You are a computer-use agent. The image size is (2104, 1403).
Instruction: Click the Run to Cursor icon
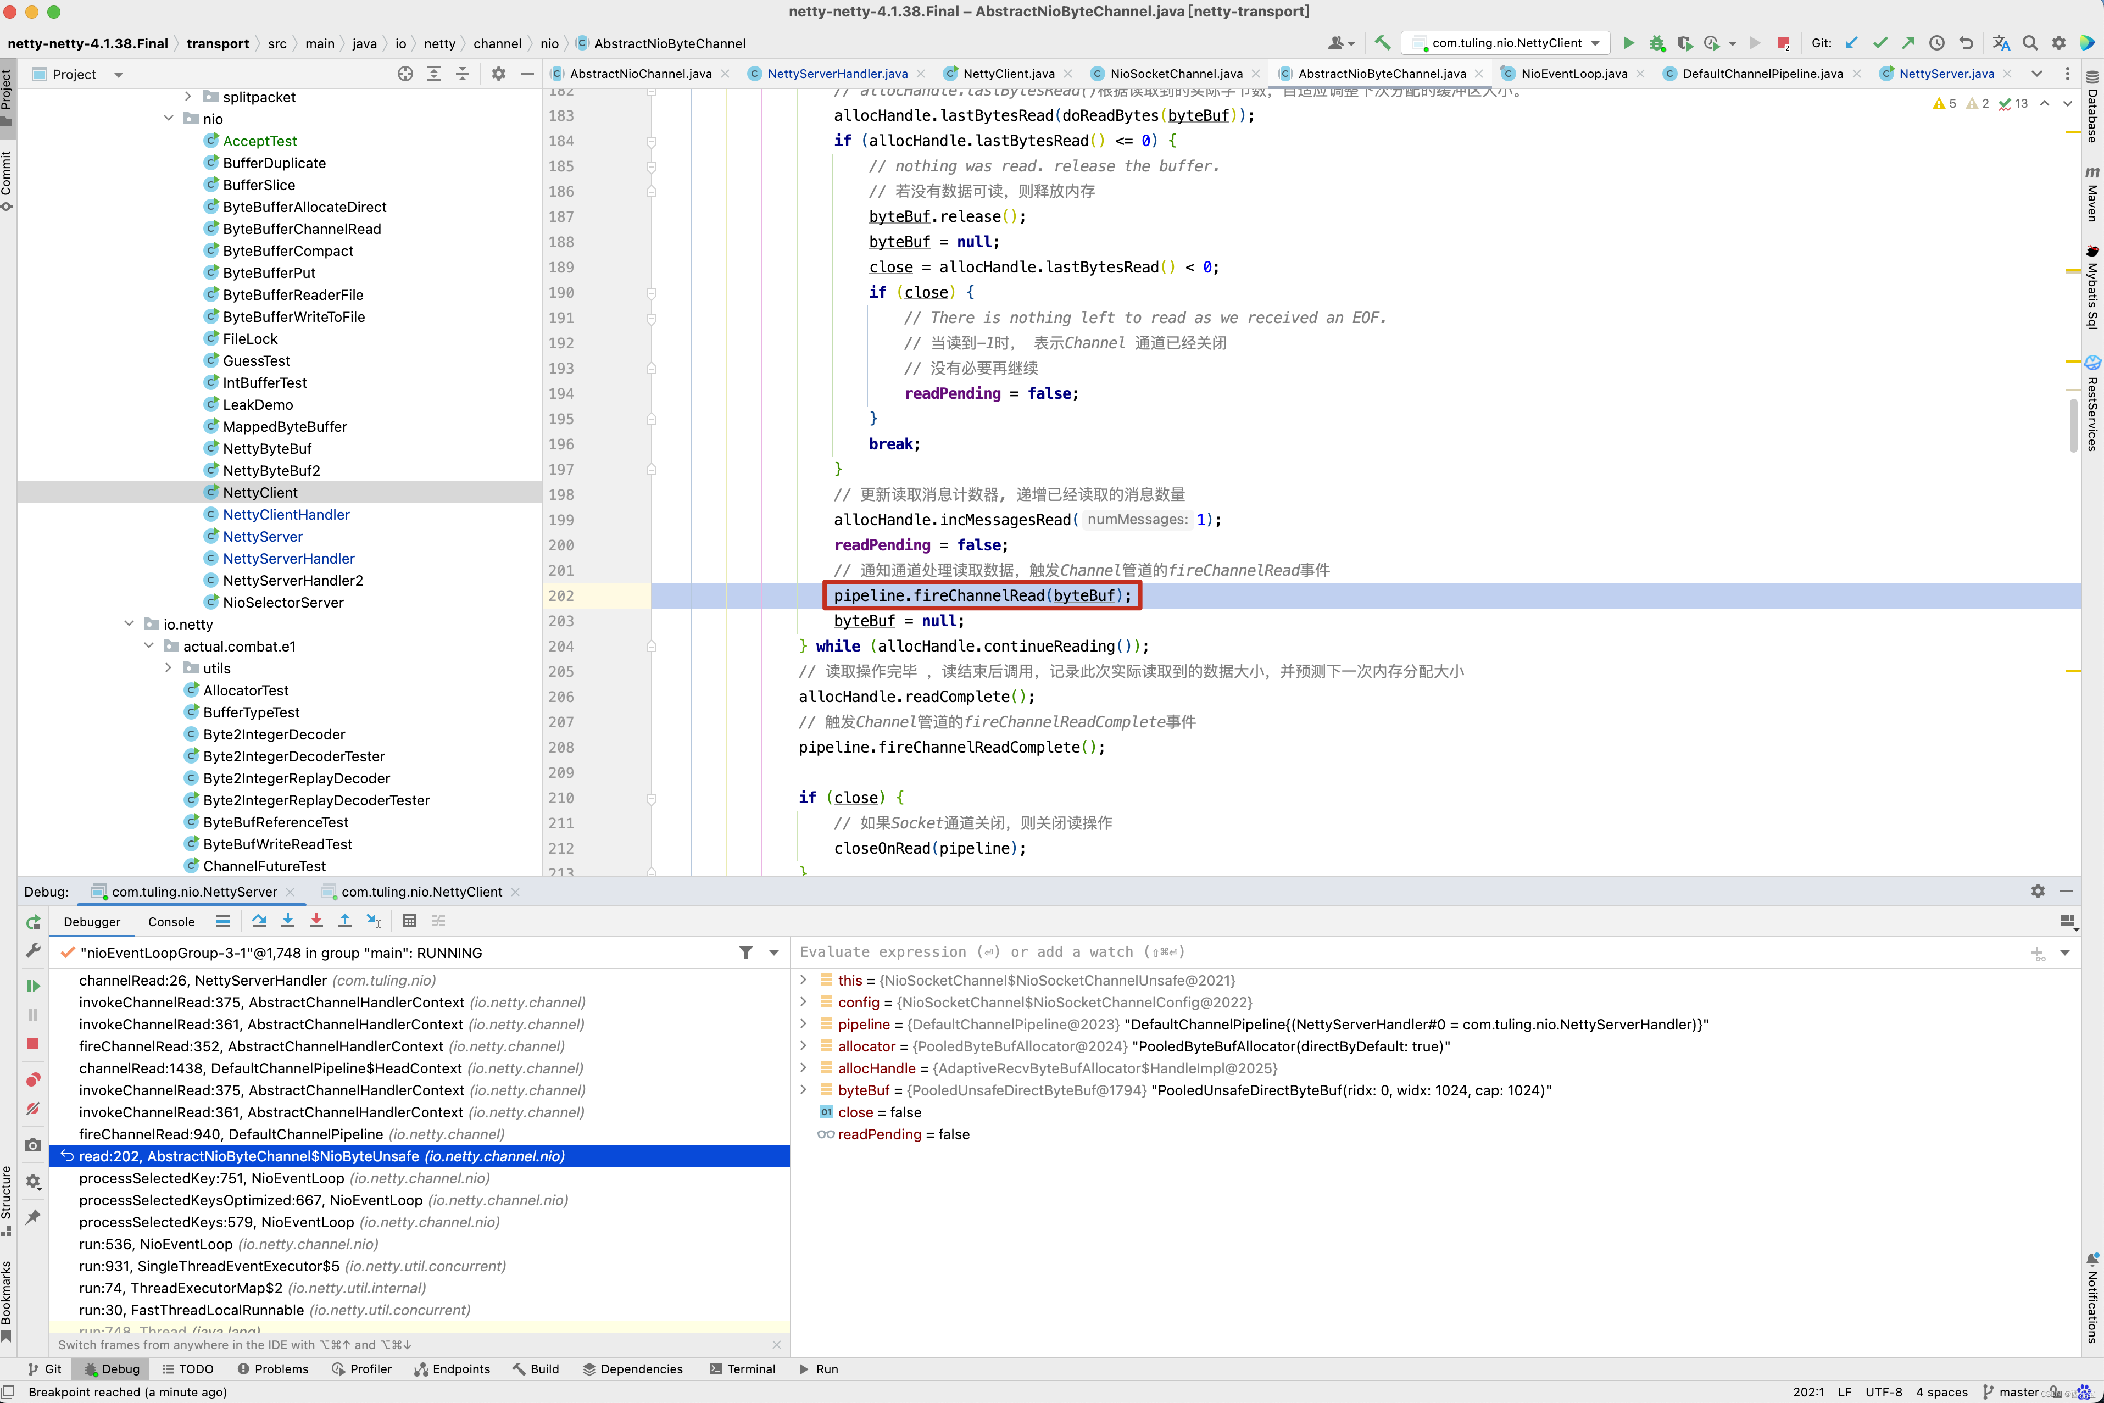point(374,921)
